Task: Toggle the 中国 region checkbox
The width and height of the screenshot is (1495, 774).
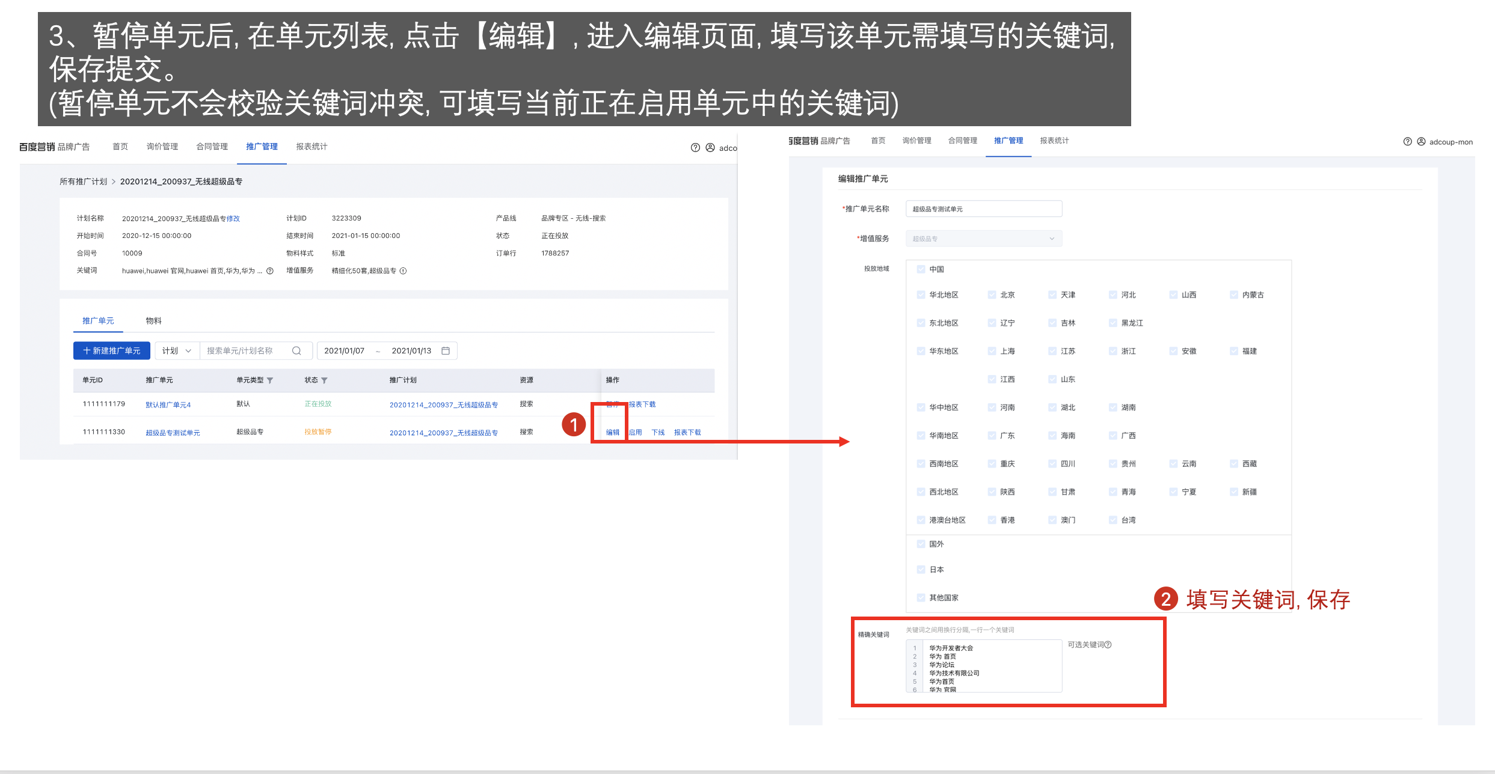Action: coord(921,269)
